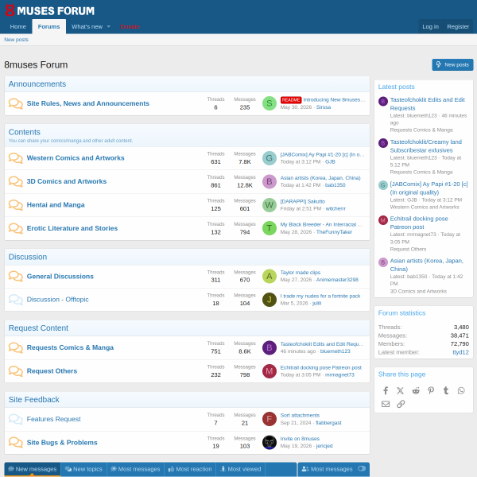The image size is (477, 477).
Task: Click Erotic Literature and Stories forum icon
Action: click(16, 228)
